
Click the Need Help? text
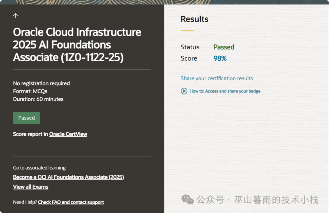[x=25, y=202]
